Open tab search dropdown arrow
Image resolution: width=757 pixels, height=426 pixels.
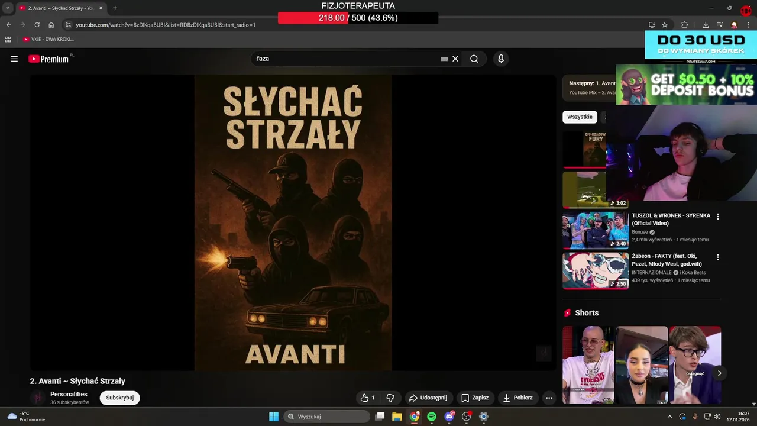8,8
